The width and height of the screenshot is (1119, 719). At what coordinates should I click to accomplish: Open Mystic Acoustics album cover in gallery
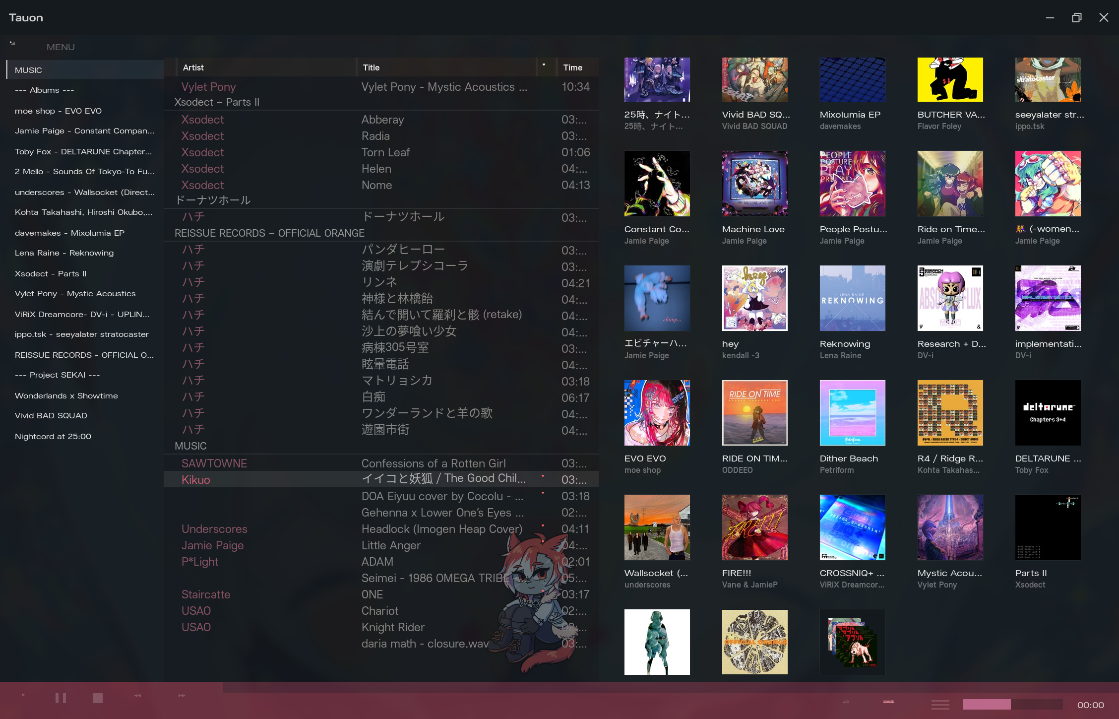[x=950, y=527]
